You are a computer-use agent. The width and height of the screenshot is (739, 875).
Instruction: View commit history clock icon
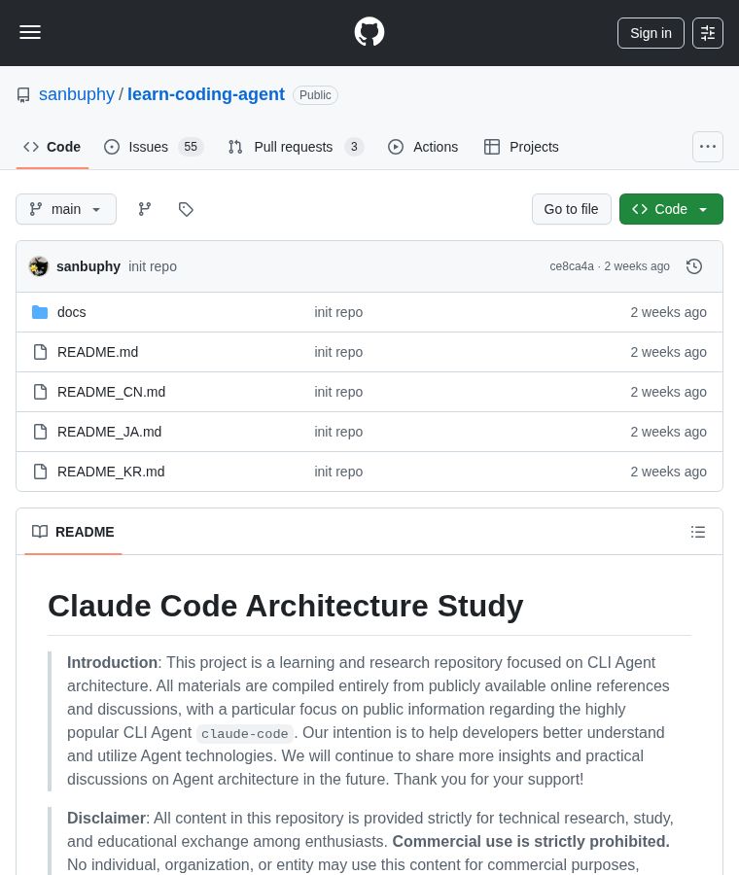(694, 266)
